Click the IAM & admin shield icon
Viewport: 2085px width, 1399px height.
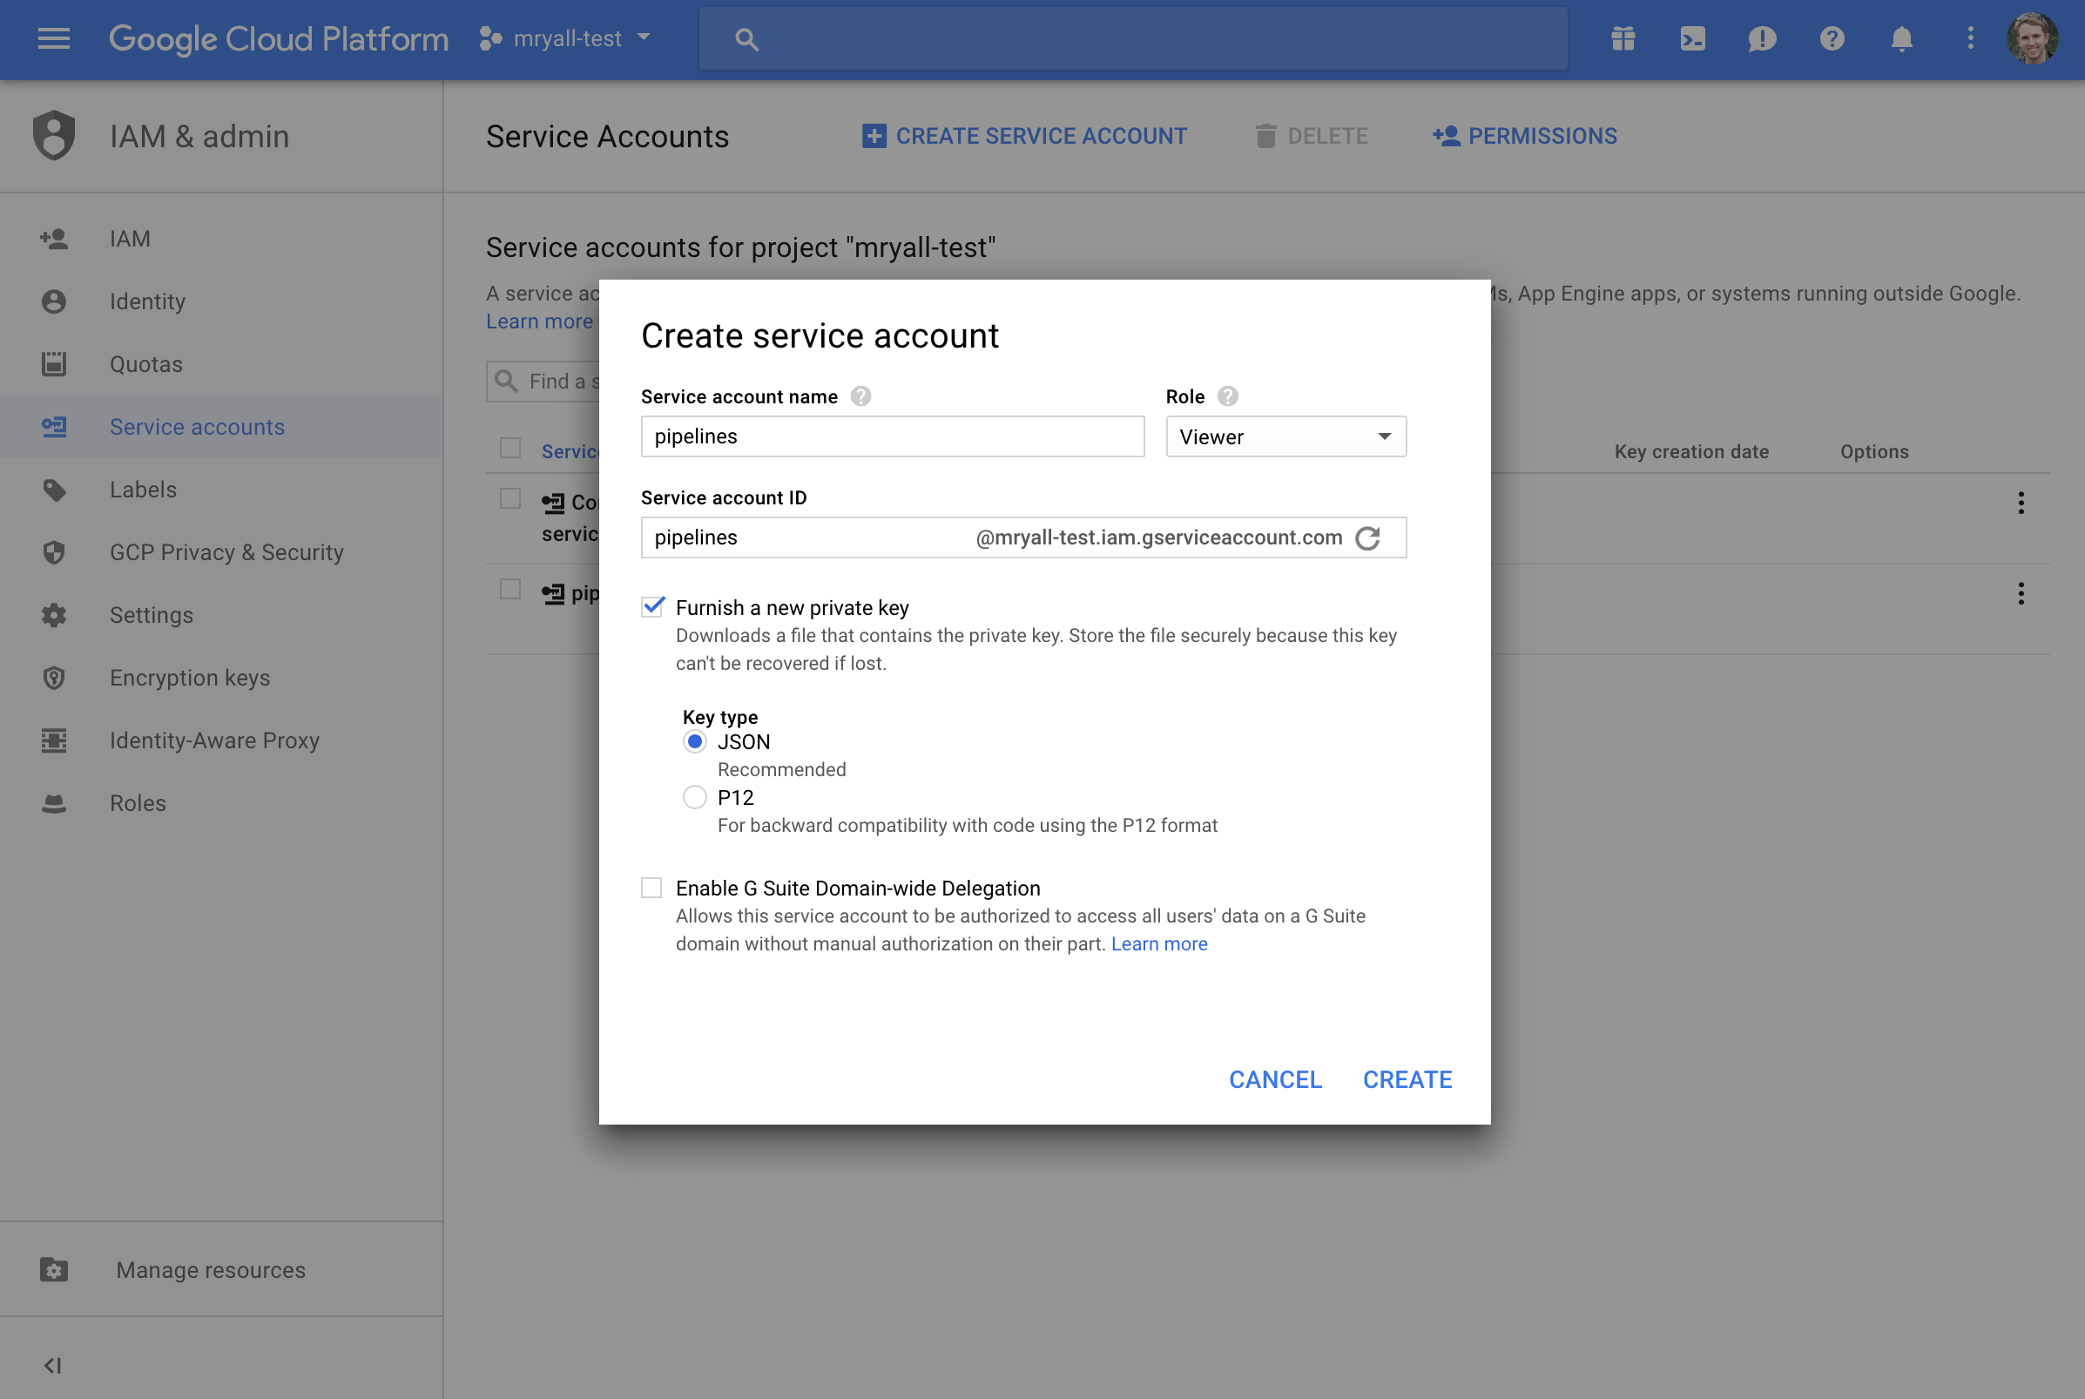pos(53,136)
